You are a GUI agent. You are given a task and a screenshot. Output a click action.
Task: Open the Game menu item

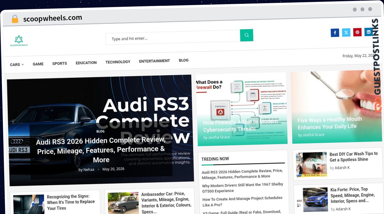pos(38,64)
